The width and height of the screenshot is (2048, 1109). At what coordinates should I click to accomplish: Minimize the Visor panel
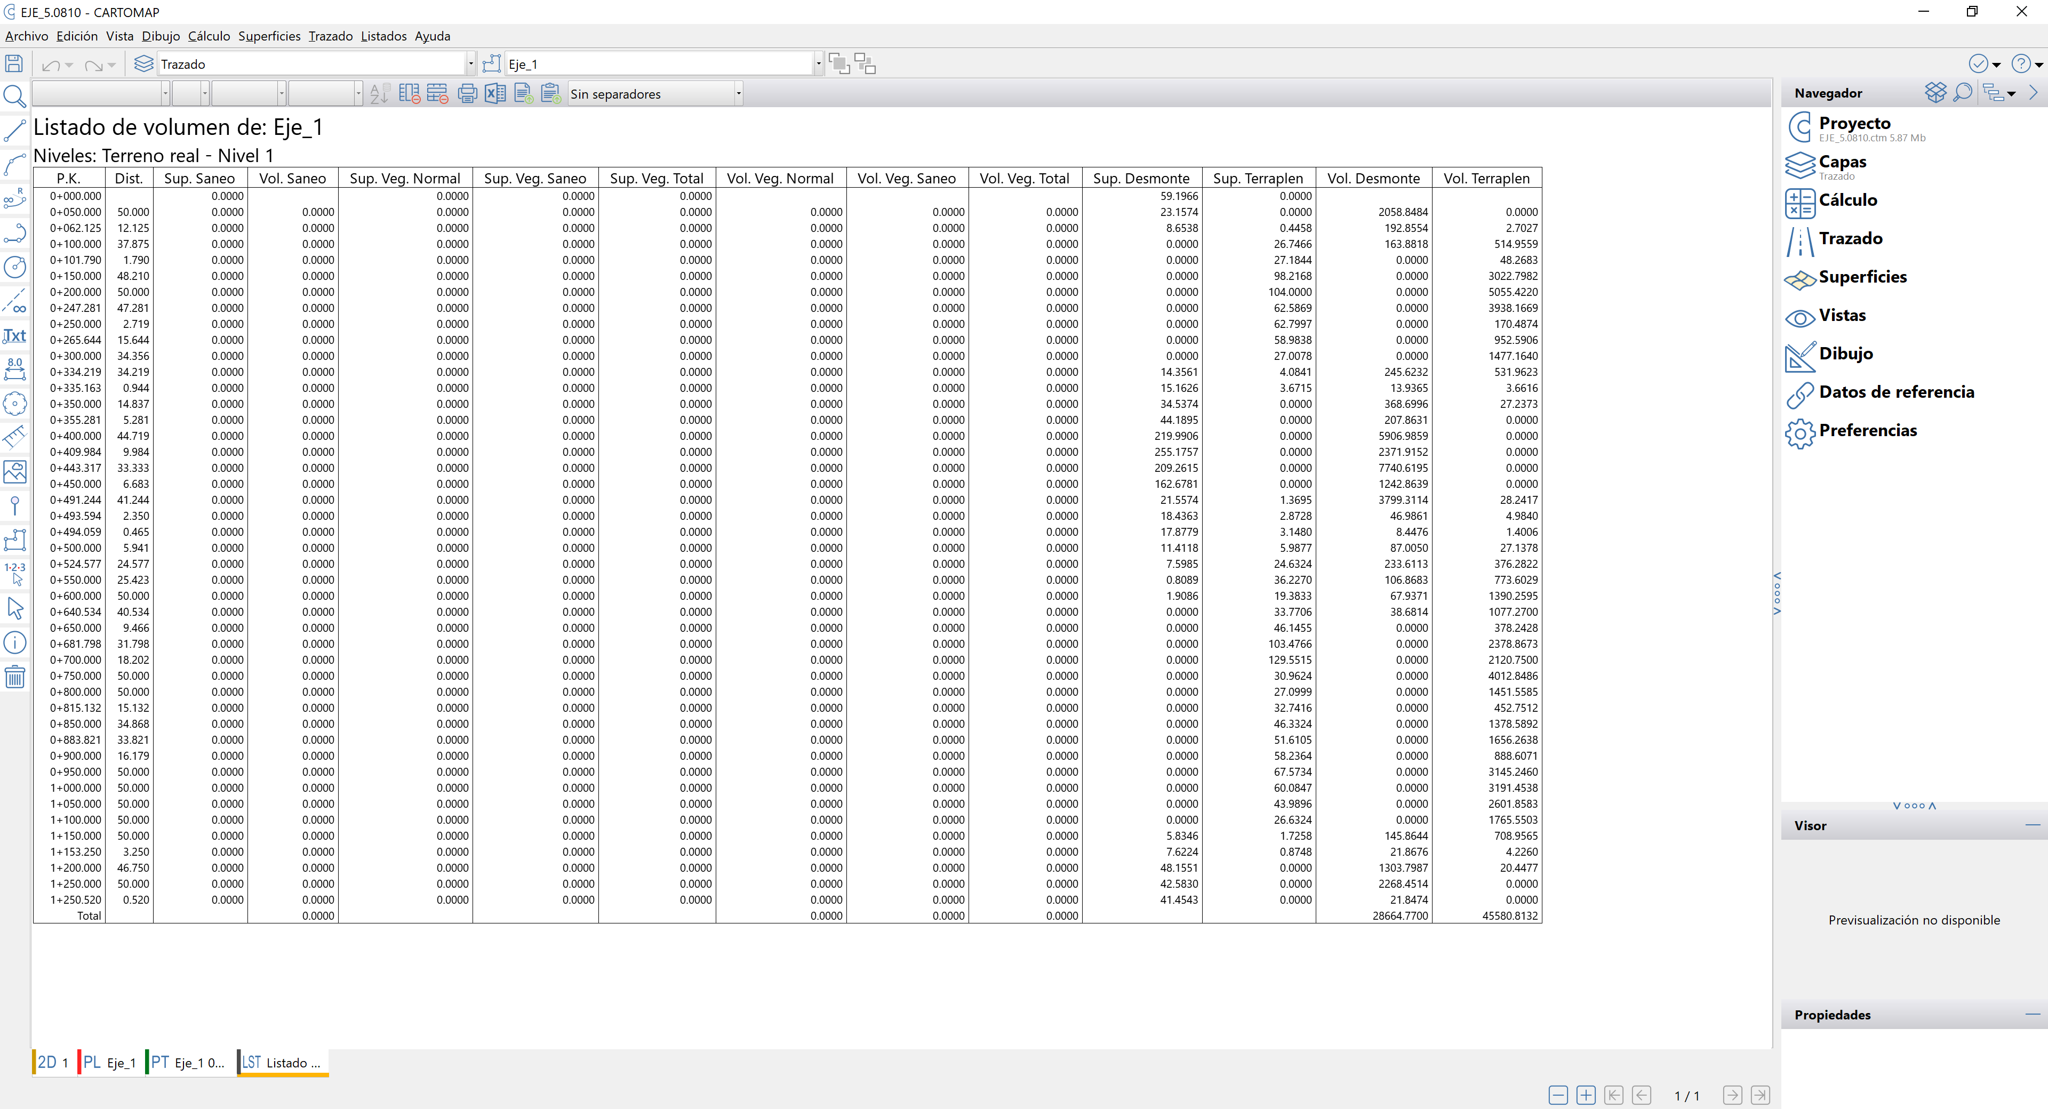[2033, 825]
